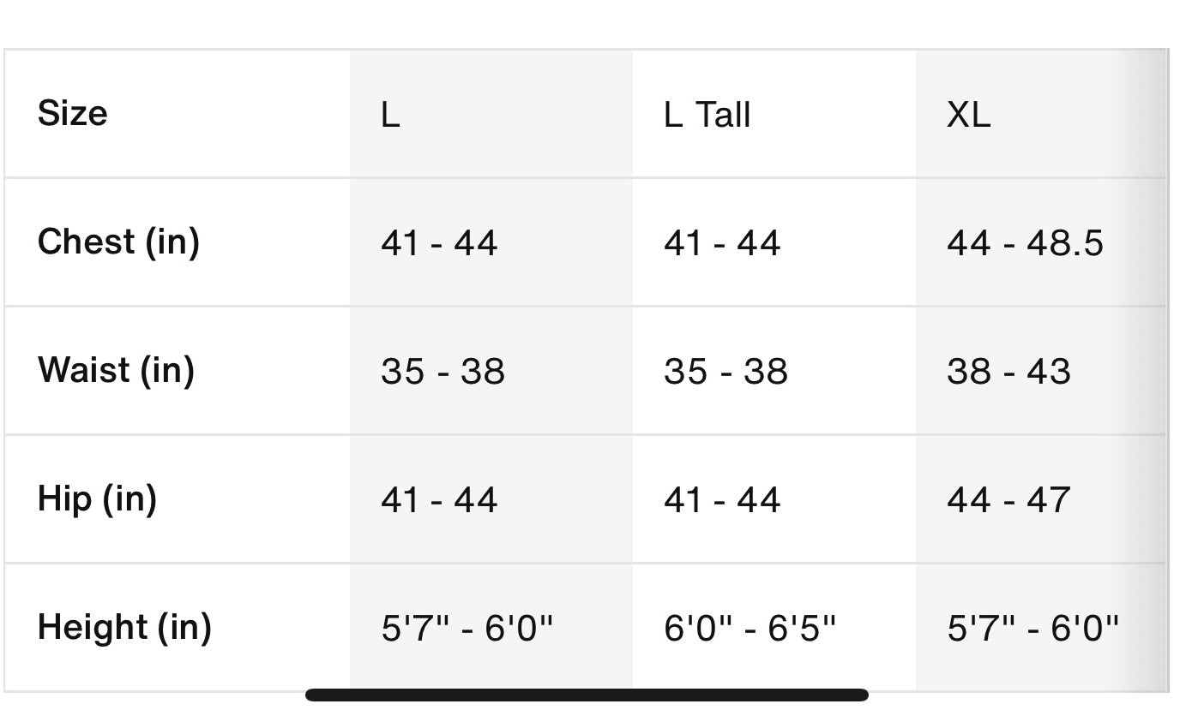Click the XL waist value 38 - 43
This screenshot has height=722, width=1180.
pyautogui.click(x=1008, y=372)
